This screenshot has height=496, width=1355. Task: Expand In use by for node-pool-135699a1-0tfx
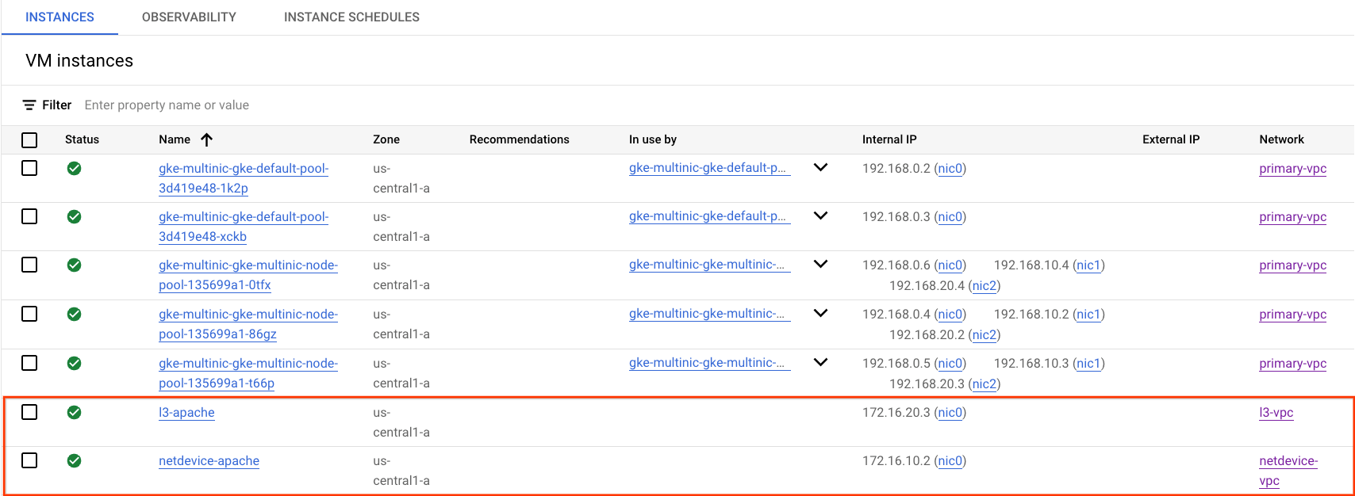tap(820, 264)
